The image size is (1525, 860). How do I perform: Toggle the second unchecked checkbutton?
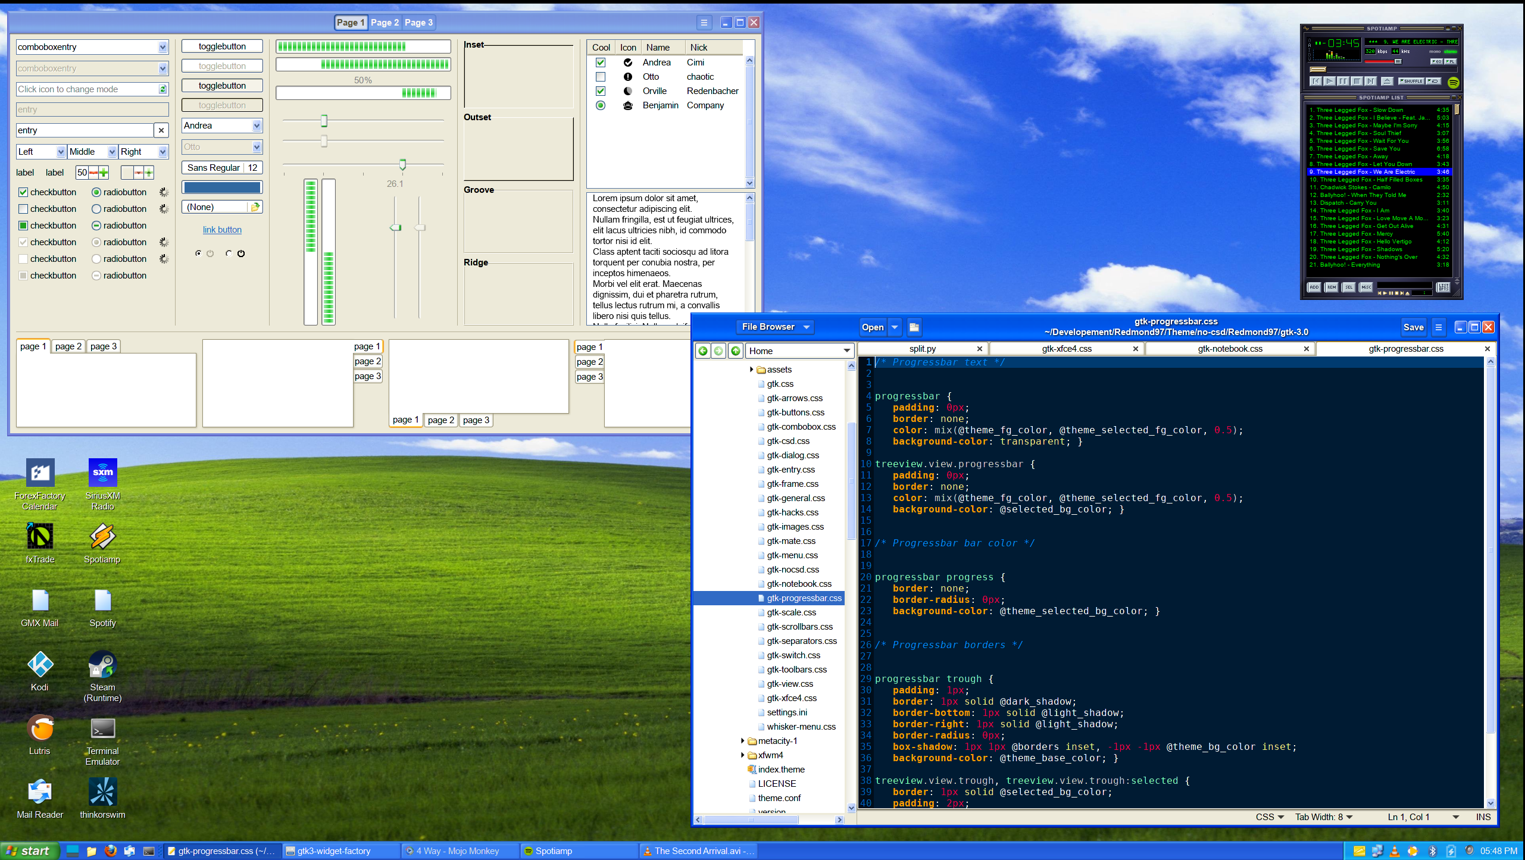tap(23, 209)
